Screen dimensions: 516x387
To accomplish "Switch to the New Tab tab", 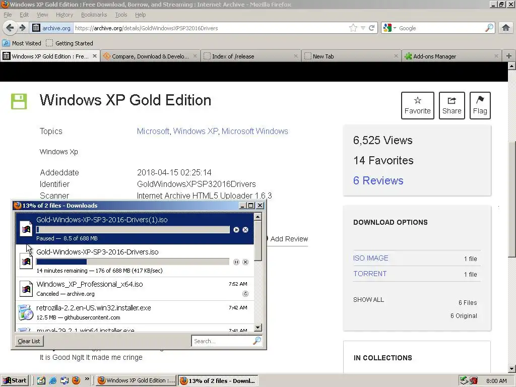I will pos(351,56).
